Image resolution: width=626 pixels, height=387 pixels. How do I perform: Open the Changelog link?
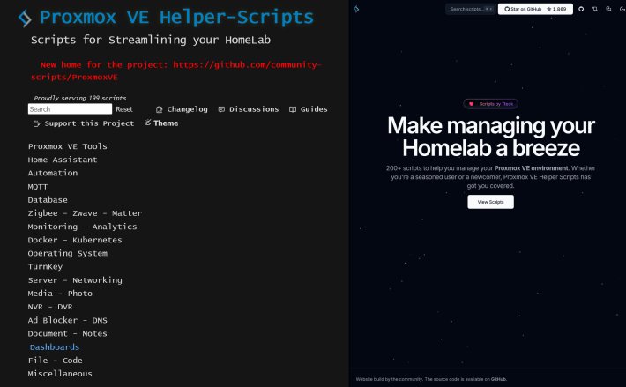point(187,109)
